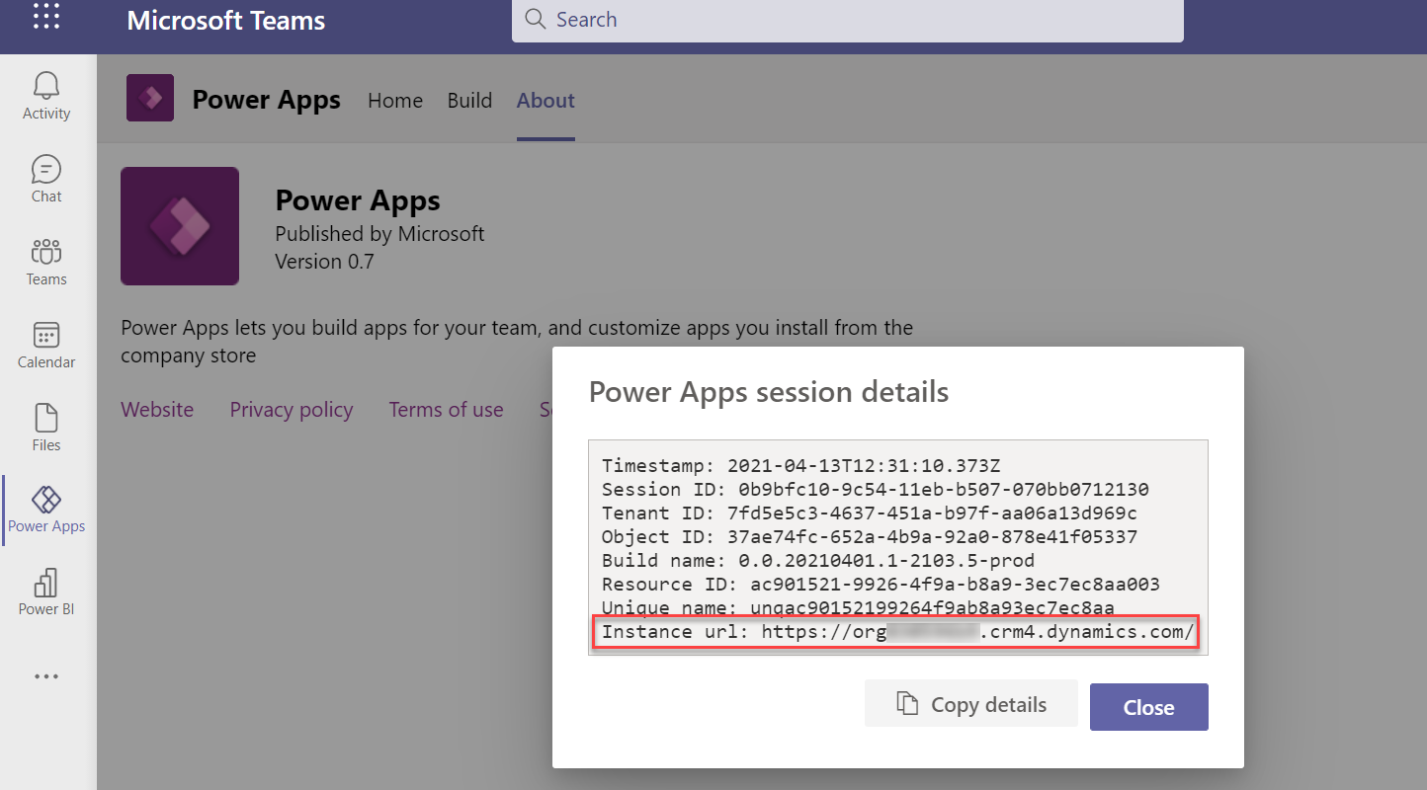Click the Power Apps session details heading
Screen dimensions: 1427x790
[x=769, y=392]
